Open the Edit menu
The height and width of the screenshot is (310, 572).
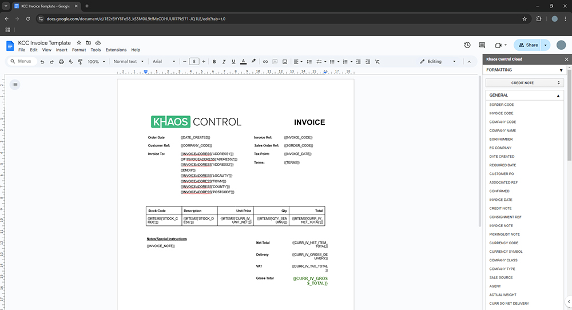pos(34,50)
